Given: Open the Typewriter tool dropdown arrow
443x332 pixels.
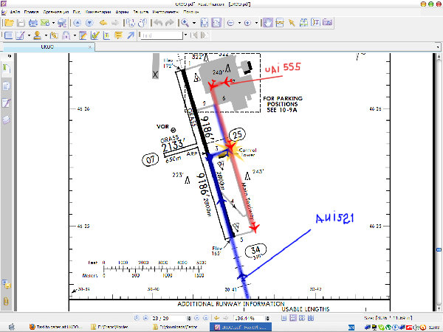Looking at the screenshot, I should pos(29,35).
